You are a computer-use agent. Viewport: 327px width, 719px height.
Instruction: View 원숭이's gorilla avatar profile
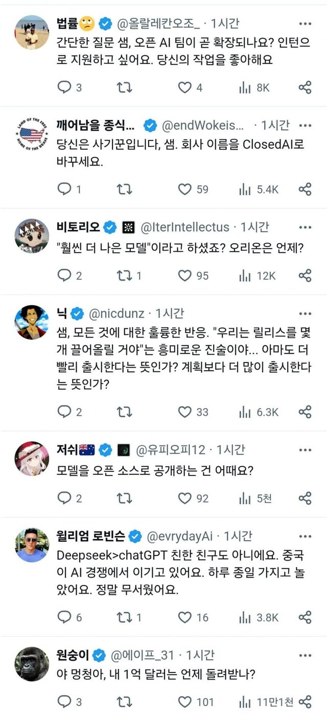click(x=32, y=663)
